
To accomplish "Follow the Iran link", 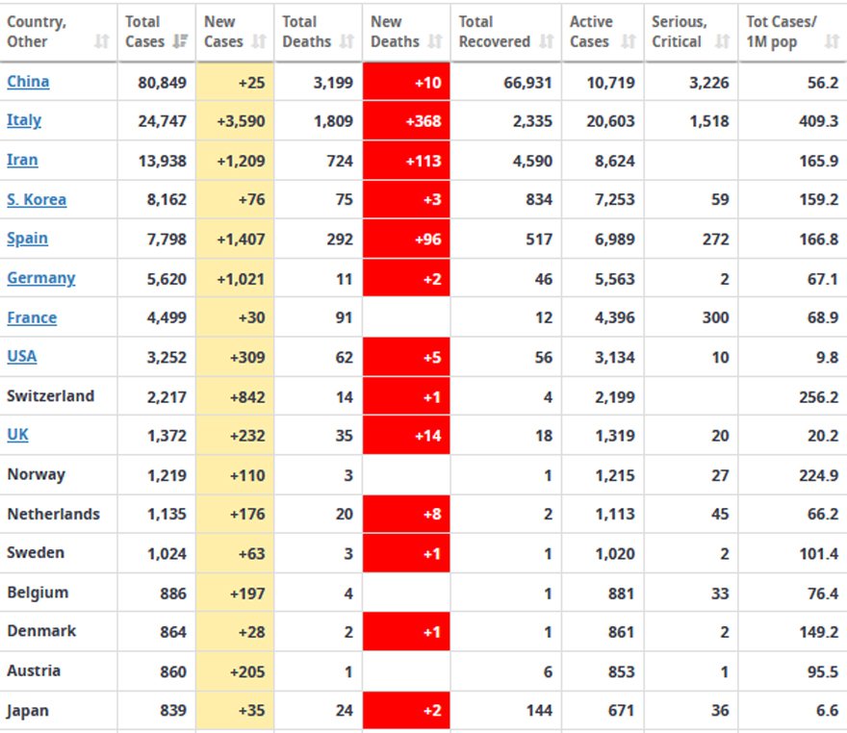I will (23, 161).
